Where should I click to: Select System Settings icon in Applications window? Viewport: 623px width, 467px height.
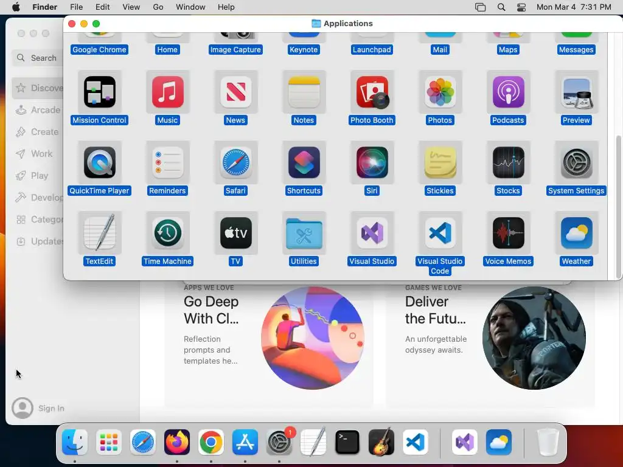point(577,162)
